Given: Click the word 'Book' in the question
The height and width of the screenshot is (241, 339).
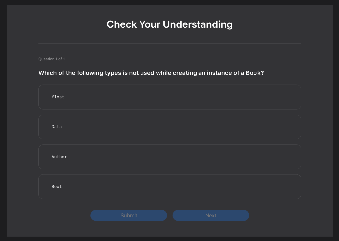Looking at the screenshot, I should tap(253, 73).
